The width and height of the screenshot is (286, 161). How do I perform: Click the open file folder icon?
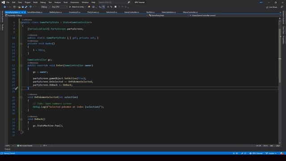tap(19, 7)
